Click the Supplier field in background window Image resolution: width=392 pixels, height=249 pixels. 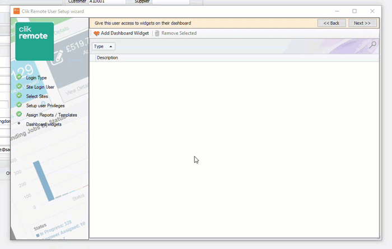[171, 2]
